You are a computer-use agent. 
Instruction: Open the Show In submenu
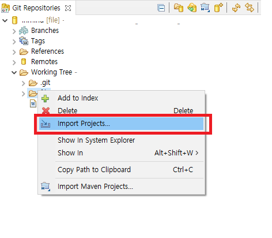[x=122, y=153]
